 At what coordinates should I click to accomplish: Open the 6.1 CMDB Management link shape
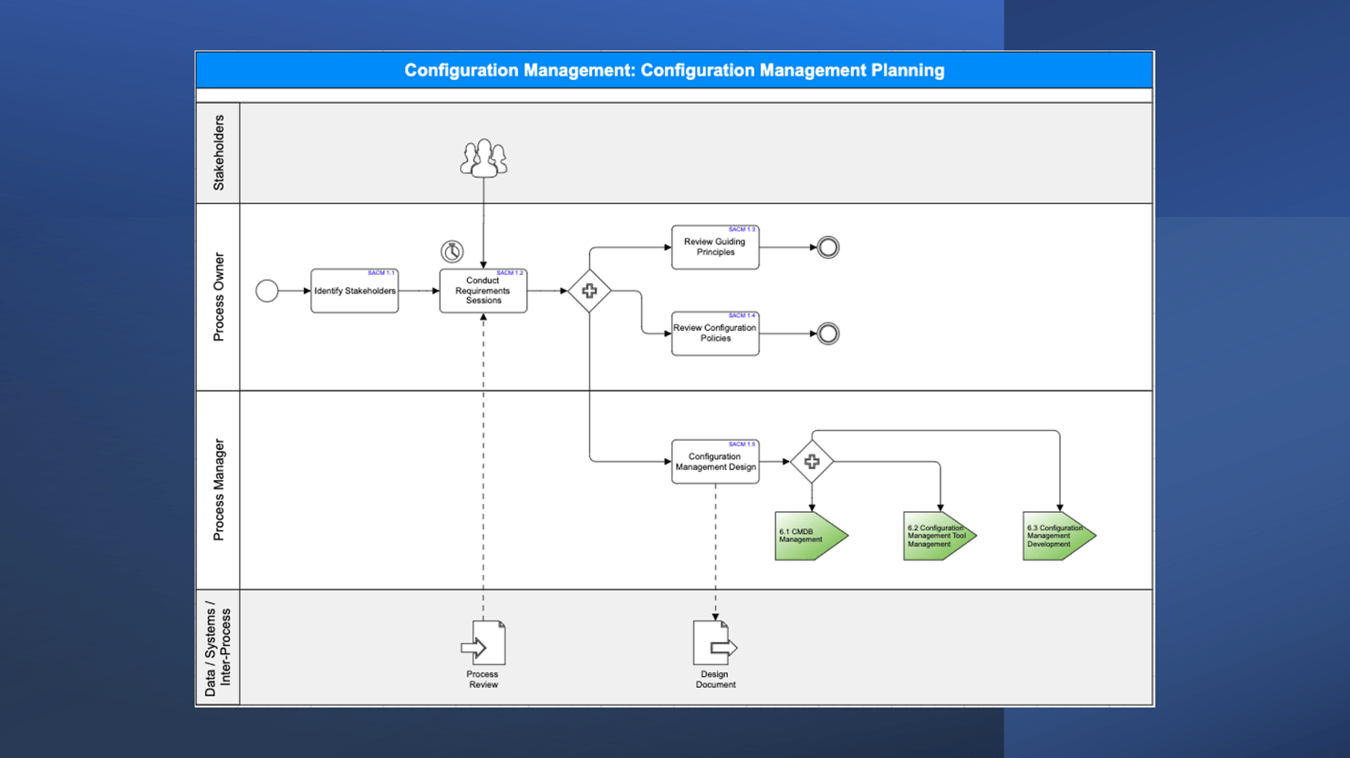(x=808, y=536)
